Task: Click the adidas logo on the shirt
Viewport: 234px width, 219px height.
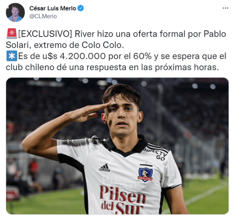Action: [105, 168]
